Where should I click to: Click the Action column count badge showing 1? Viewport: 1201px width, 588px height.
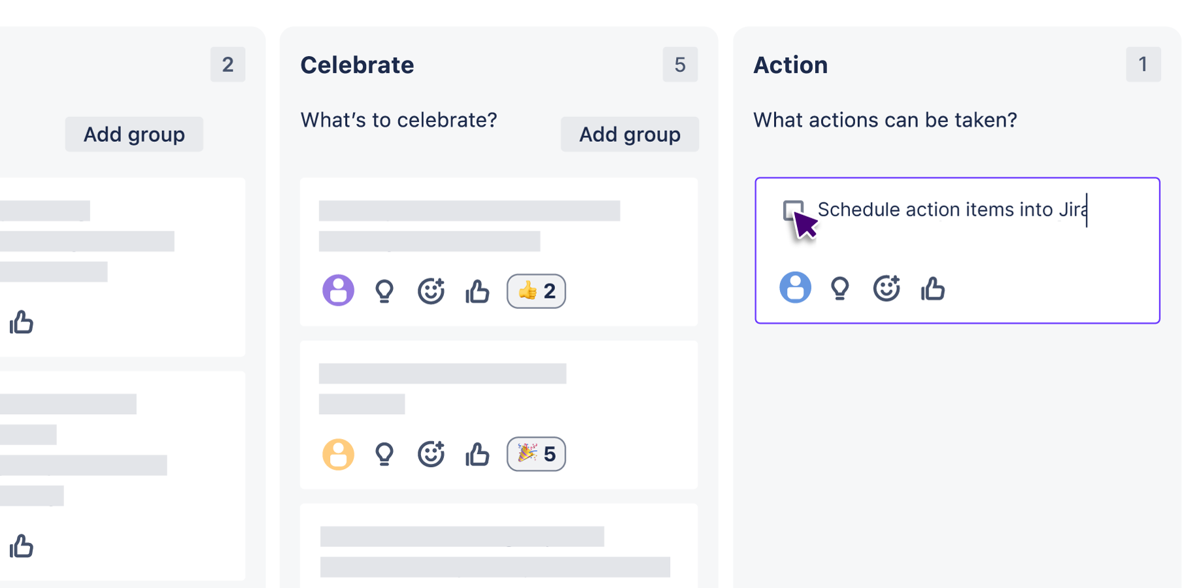tap(1143, 65)
